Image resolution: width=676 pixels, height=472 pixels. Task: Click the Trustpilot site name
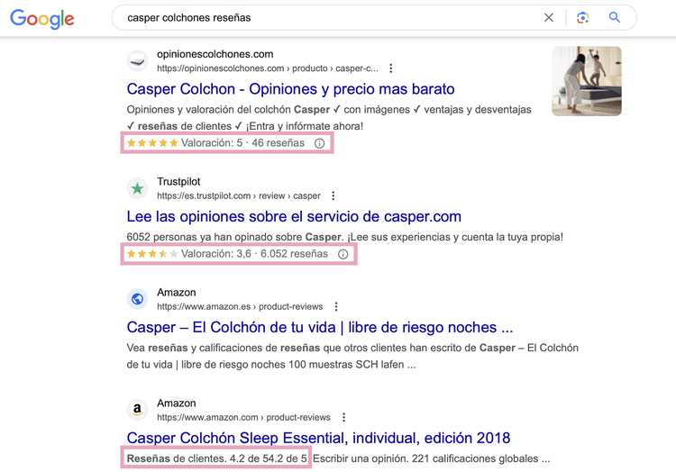pyautogui.click(x=178, y=182)
